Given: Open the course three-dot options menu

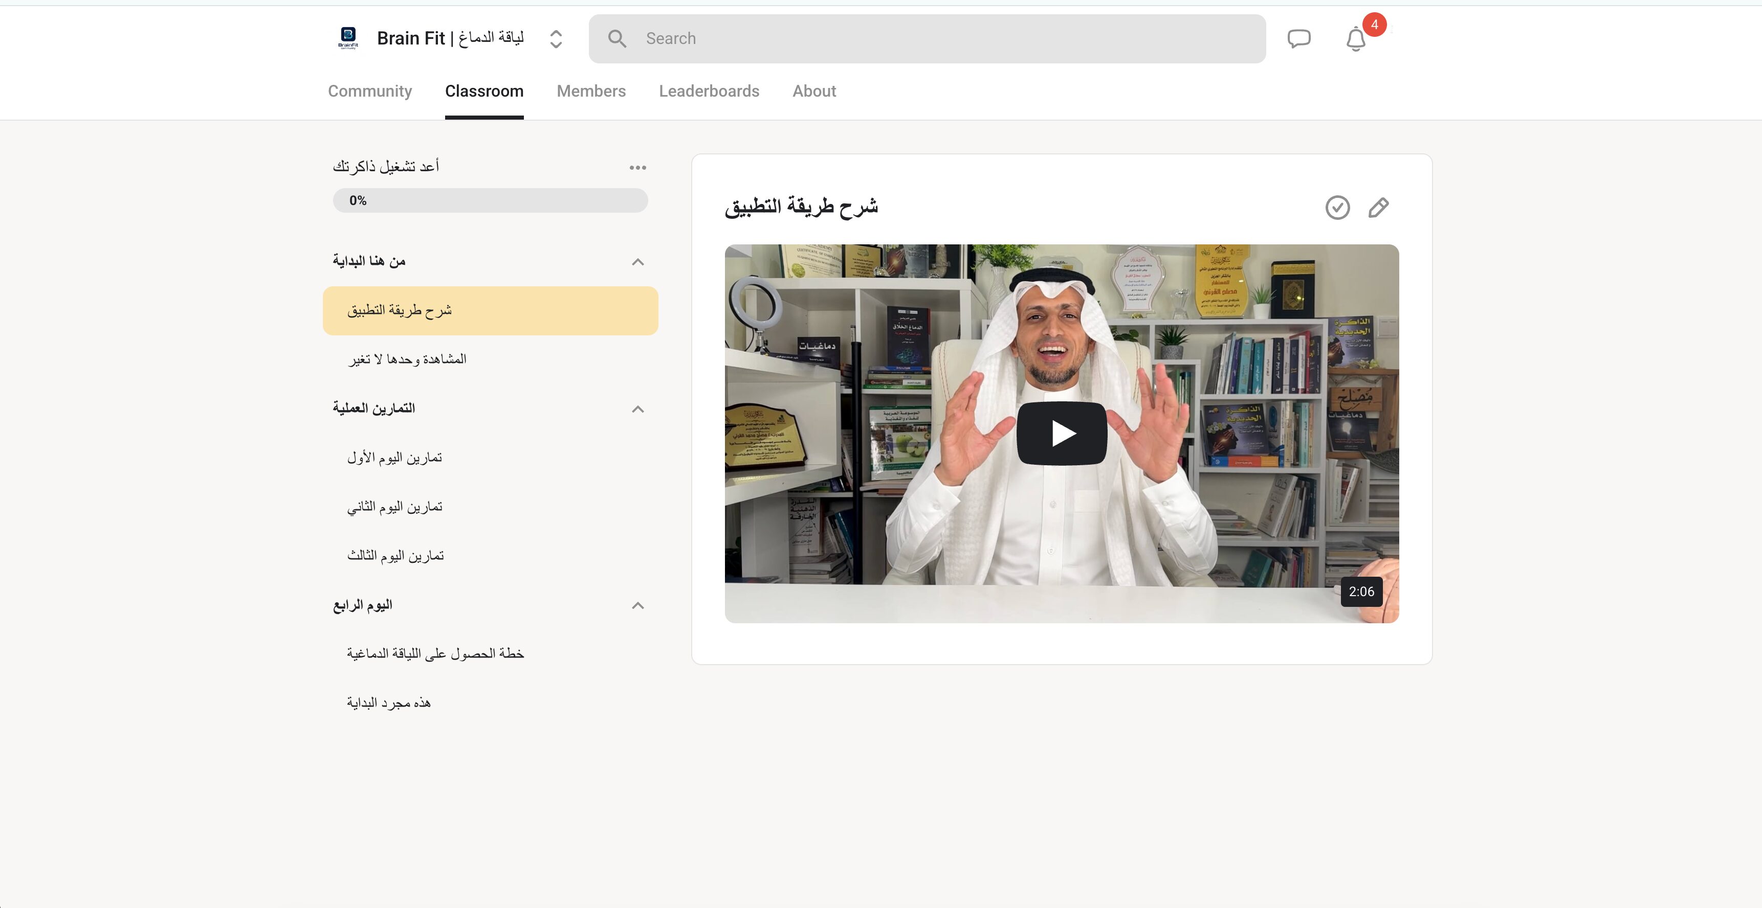Looking at the screenshot, I should 637,168.
